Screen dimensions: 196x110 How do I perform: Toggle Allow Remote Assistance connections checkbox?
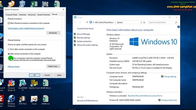pos(9,23)
